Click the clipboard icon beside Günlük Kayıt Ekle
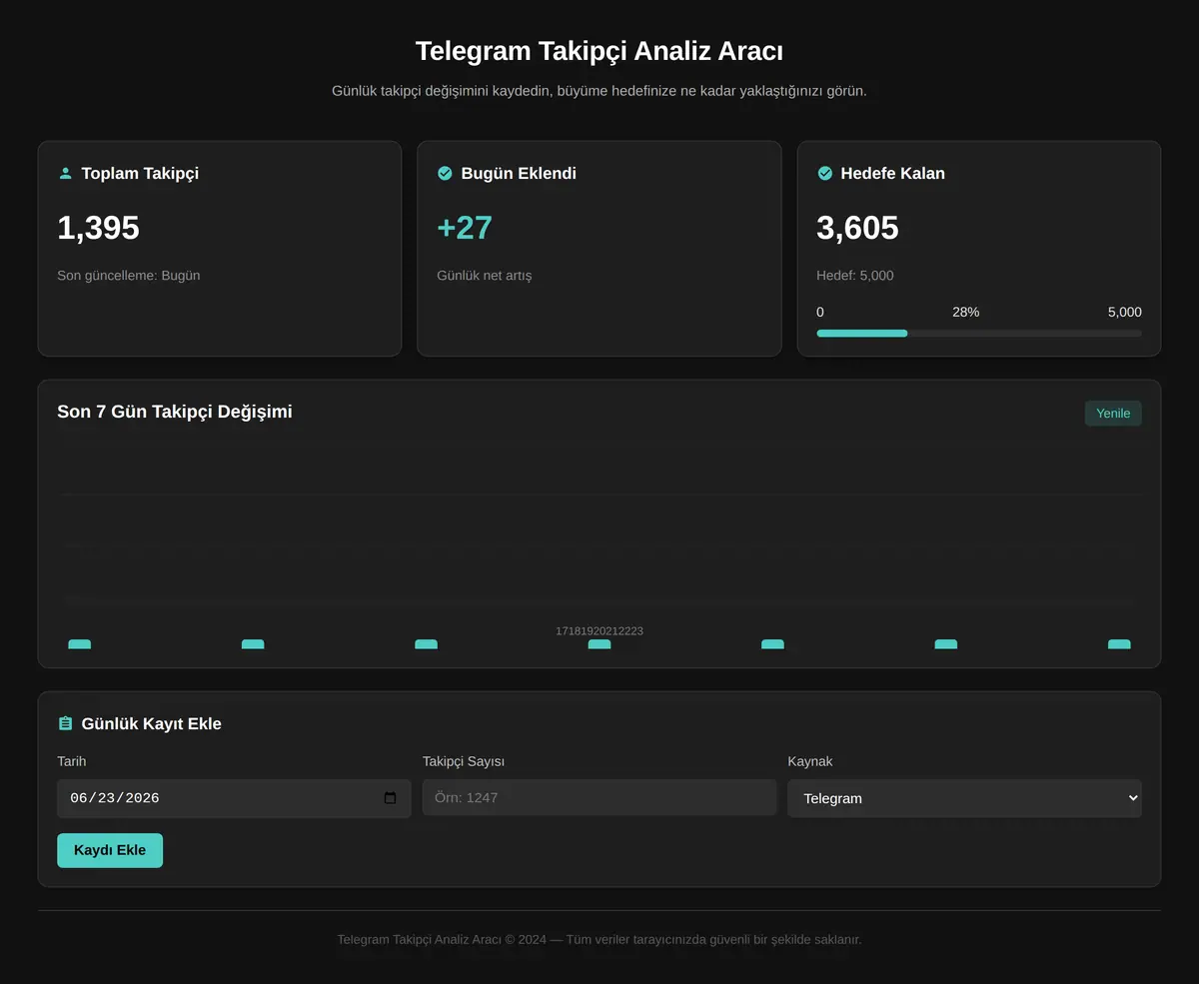The height and width of the screenshot is (984, 1199). (x=66, y=723)
